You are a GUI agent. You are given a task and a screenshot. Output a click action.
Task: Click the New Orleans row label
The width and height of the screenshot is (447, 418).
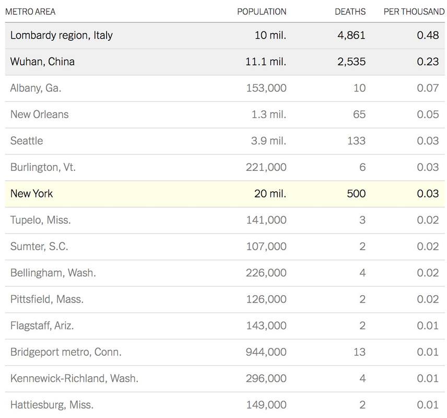tap(39, 114)
